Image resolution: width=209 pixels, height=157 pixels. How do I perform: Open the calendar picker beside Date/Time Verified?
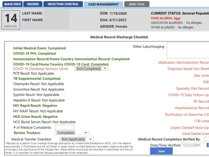[208, 145]
